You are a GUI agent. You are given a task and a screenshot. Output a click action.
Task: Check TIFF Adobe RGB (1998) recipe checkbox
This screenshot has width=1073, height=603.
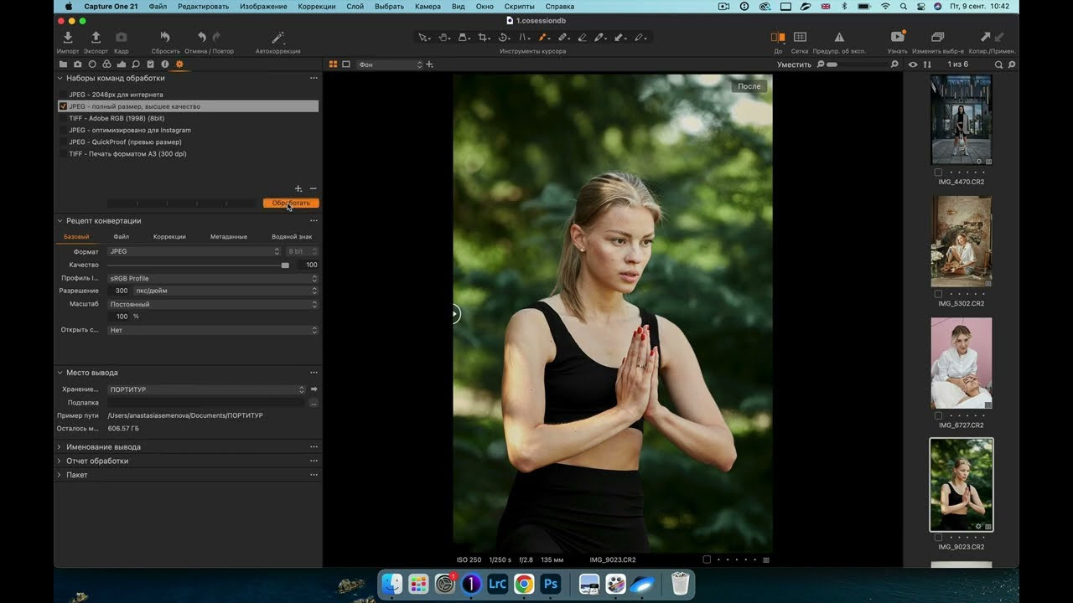[x=63, y=118]
